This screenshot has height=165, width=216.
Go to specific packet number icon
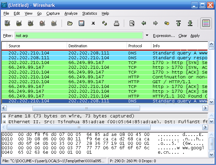[x=167, y=23]
